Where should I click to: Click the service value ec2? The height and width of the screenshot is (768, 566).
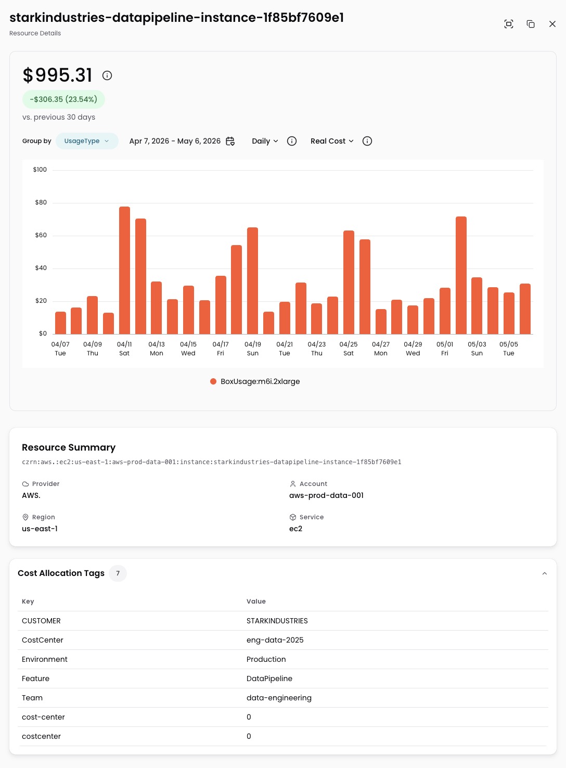295,529
